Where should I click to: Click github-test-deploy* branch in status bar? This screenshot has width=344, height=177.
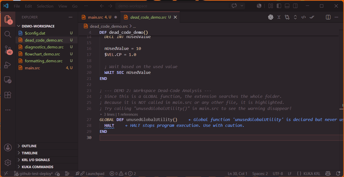33,173
